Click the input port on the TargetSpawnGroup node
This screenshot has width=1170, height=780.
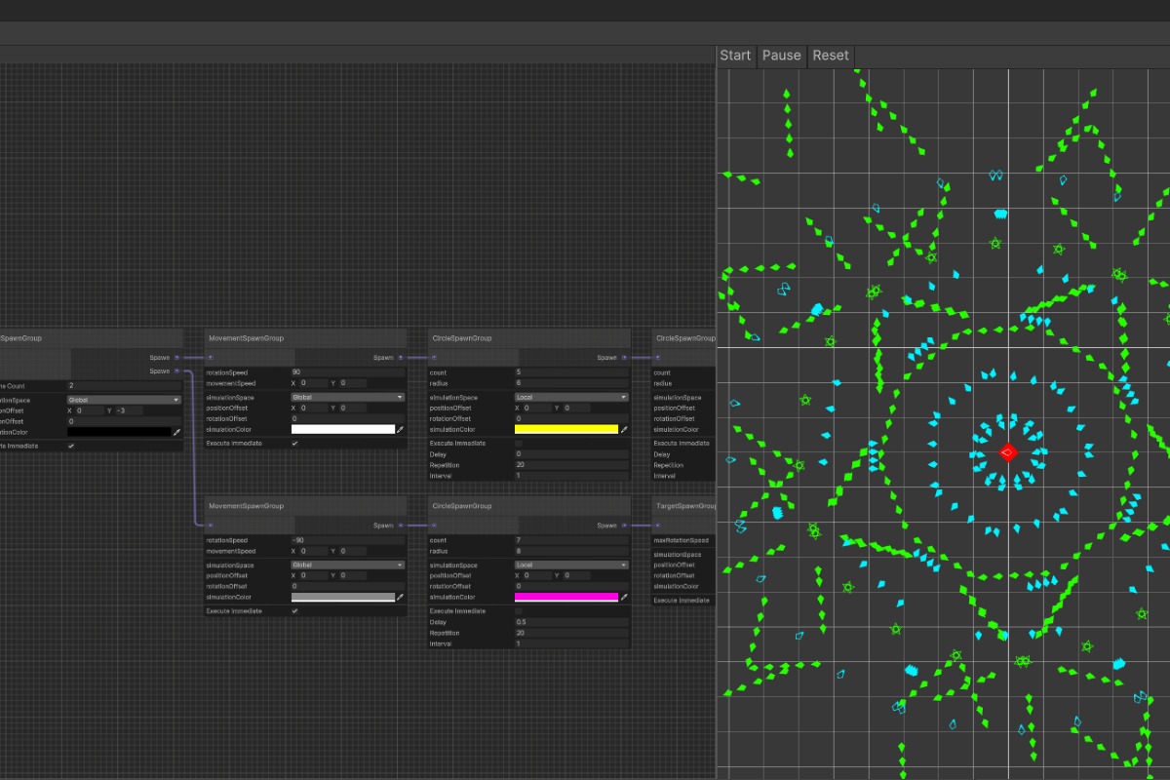(657, 525)
